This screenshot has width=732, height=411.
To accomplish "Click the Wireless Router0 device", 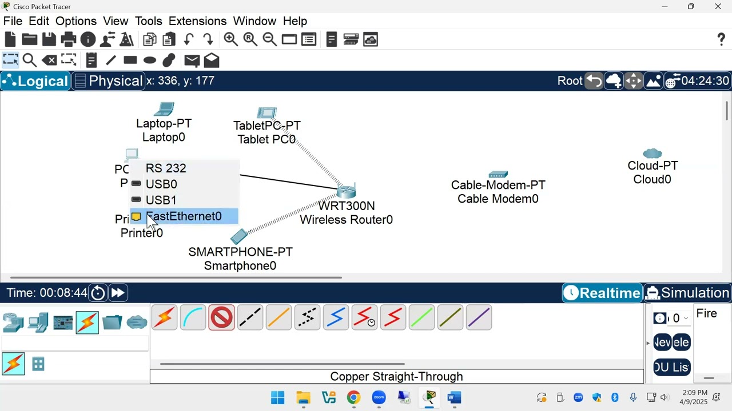I will point(347,191).
